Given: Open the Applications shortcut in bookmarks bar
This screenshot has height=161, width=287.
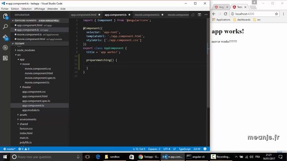Looking at the screenshot, I should click(x=221, y=20).
